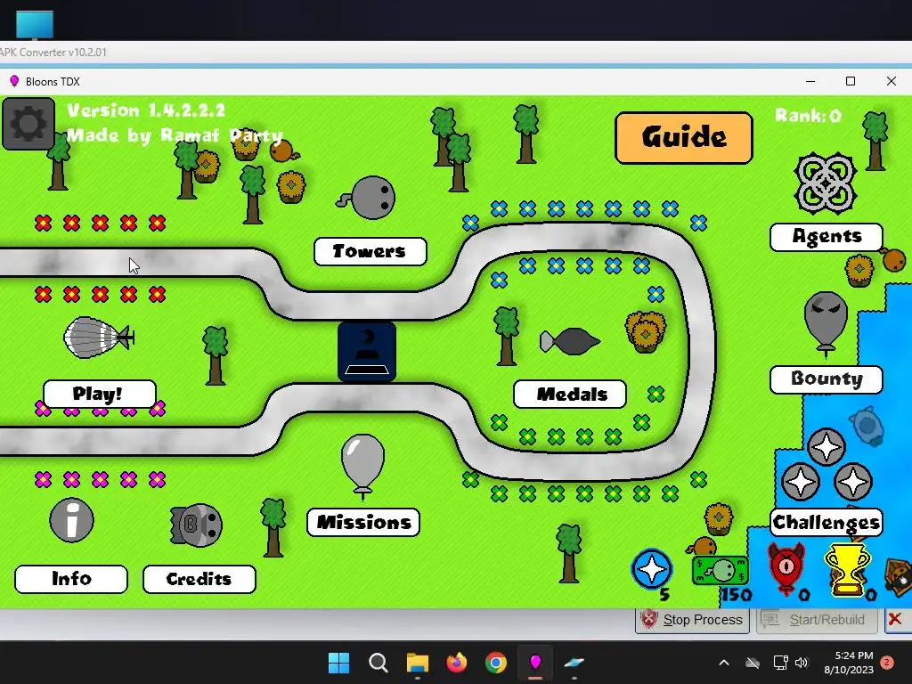Click the monitor icon on the desktop
Image resolution: width=912 pixels, height=684 pixels.
[x=35, y=25]
